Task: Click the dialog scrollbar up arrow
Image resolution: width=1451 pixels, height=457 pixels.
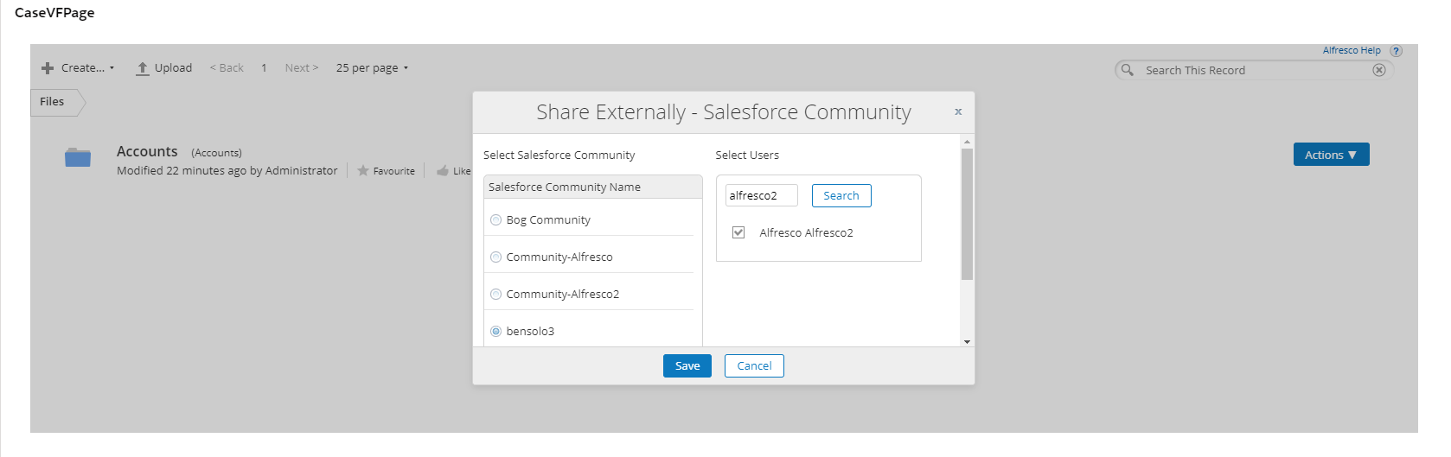Action: [967, 141]
